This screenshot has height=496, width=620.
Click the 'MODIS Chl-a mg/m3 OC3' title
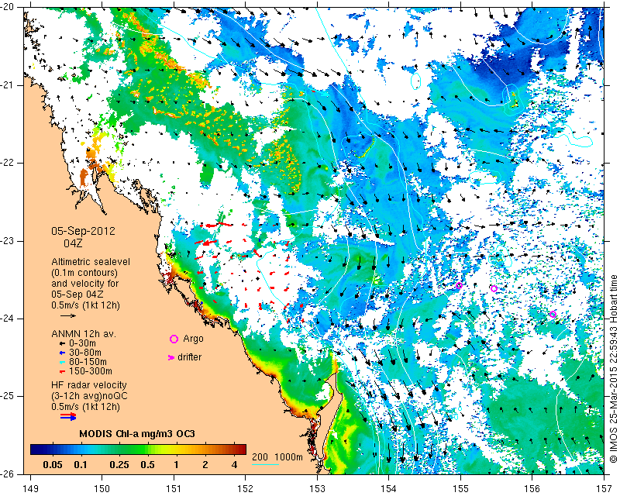[137, 434]
